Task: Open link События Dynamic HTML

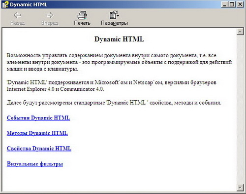Action: click(x=38, y=118)
